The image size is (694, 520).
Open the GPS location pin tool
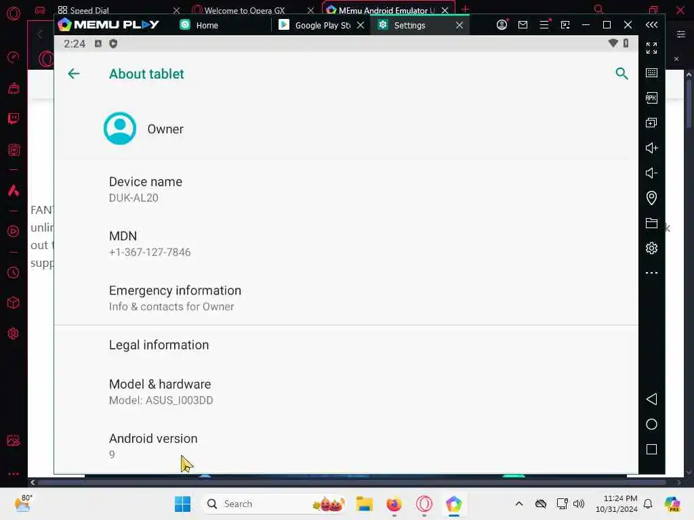click(651, 198)
